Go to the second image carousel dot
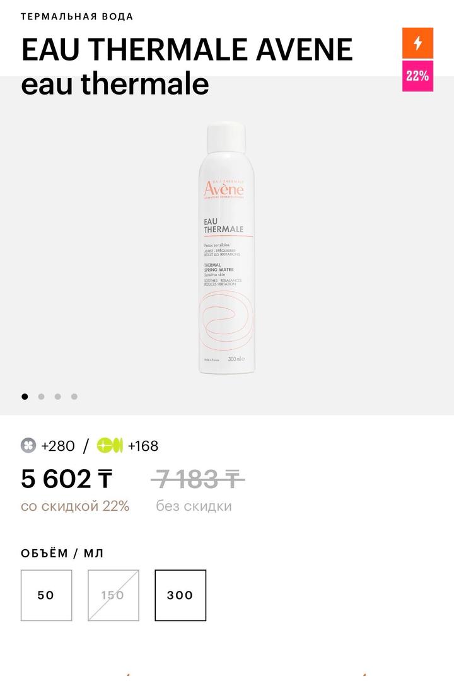The image size is (454, 686). (x=41, y=397)
